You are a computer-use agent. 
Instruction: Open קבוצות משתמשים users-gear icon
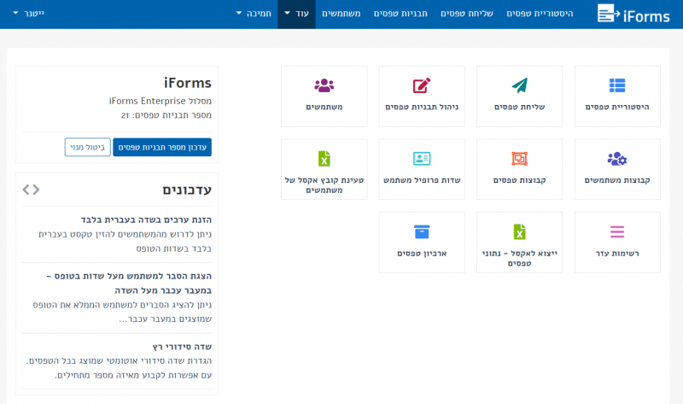click(x=616, y=159)
